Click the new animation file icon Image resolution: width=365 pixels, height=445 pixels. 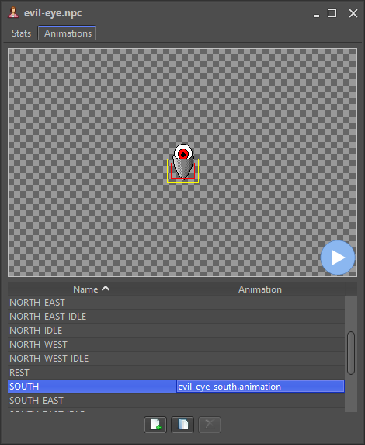coord(155,425)
